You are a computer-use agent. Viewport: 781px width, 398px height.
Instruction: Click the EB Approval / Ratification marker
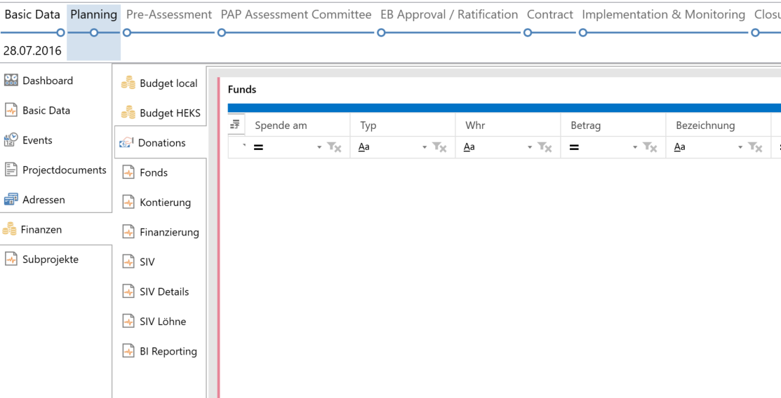381,32
